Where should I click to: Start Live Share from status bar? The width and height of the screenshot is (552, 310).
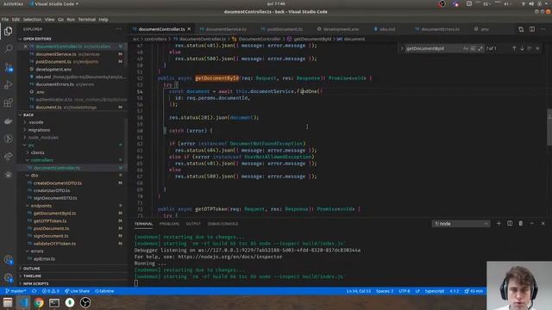(77, 291)
